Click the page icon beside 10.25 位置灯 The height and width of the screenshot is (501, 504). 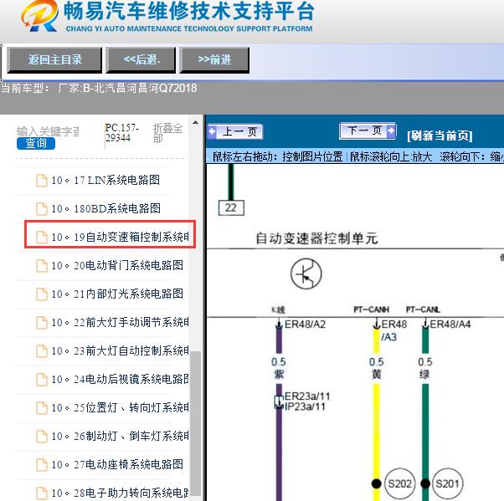42,408
